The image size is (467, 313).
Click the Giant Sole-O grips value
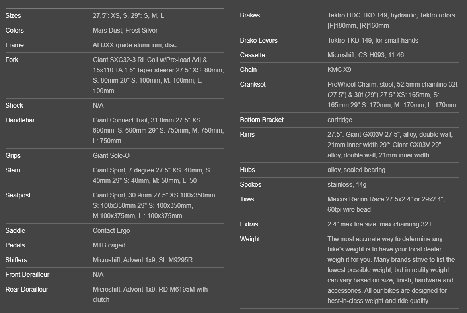coord(111,156)
